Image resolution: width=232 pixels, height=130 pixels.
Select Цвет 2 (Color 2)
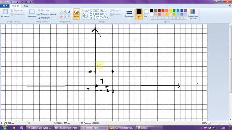point(146,14)
